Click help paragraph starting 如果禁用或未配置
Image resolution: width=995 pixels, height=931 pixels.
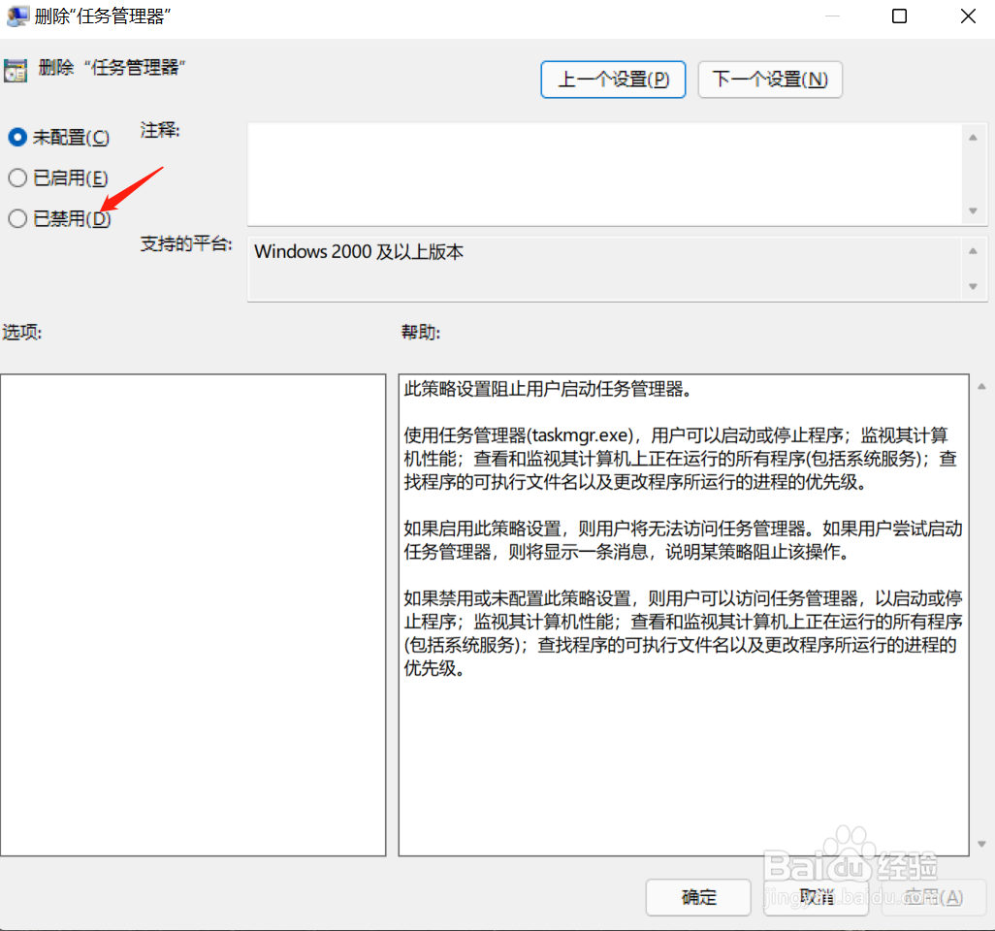pos(683,633)
